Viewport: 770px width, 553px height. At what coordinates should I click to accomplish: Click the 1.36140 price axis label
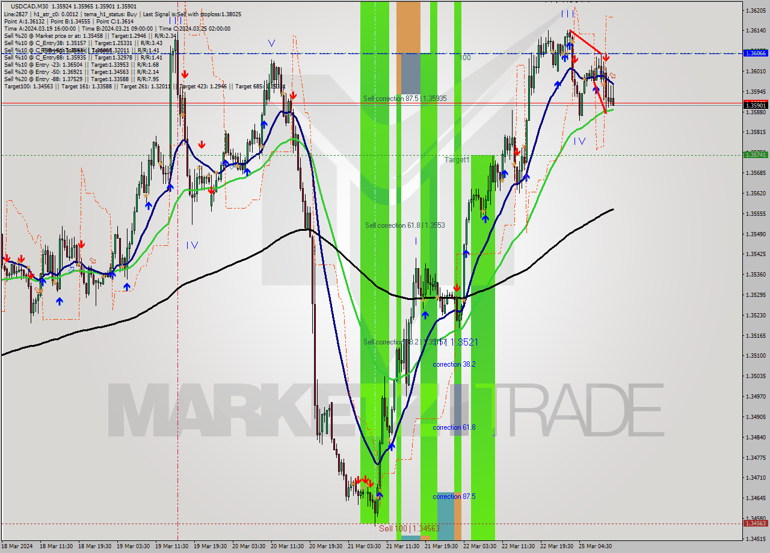coord(756,31)
